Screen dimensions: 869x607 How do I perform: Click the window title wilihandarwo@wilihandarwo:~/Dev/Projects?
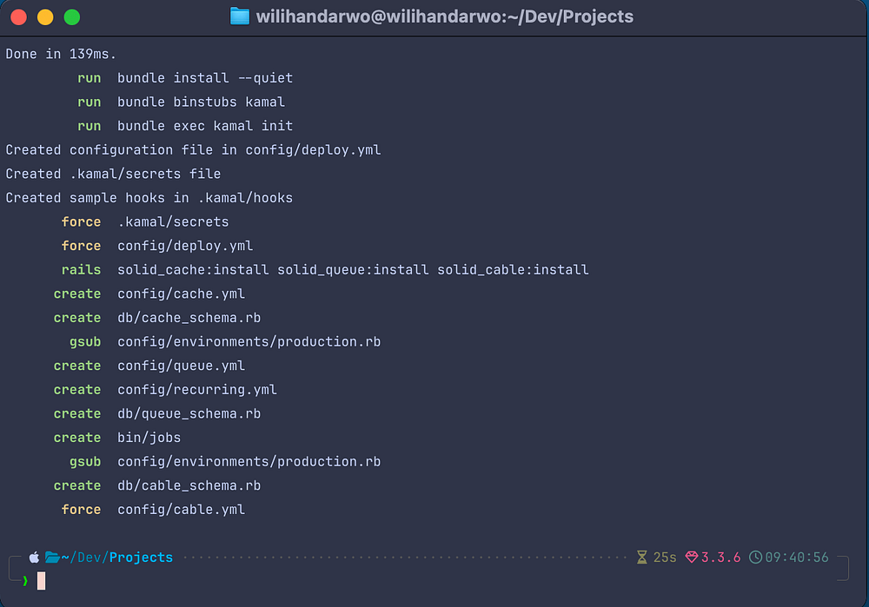click(x=444, y=16)
